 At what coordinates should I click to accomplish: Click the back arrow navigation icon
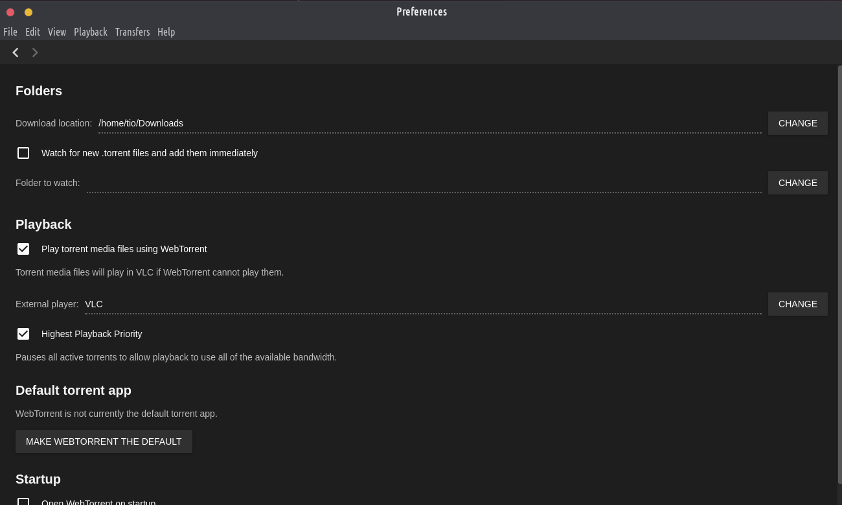[x=16, y=53]
